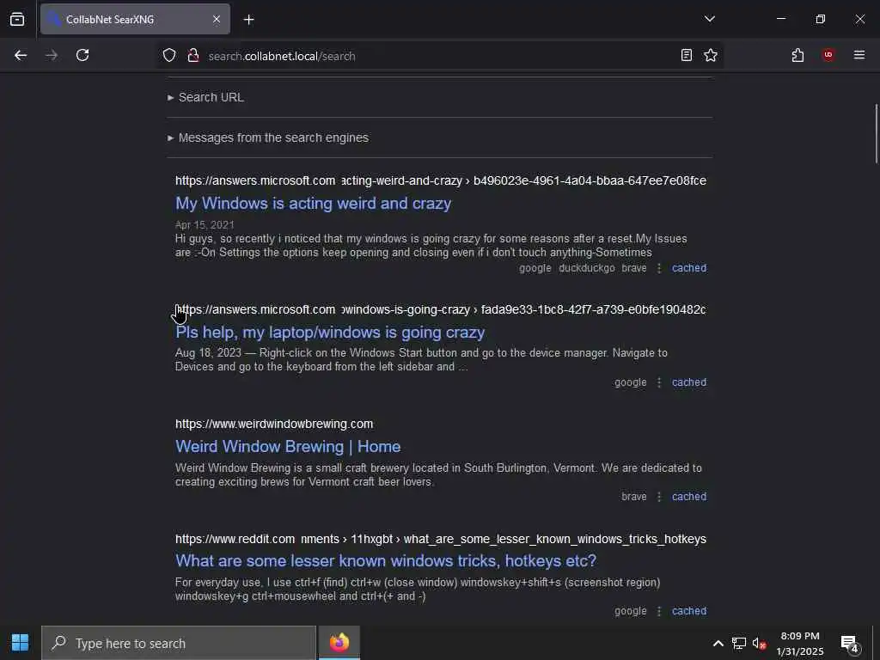Click the first answers.microsoft.com URL

tap(441, 180)
